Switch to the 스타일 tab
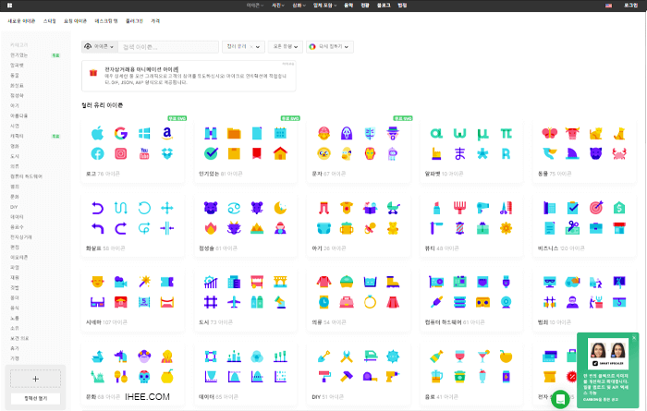The width and height of the screenshot is (647, 411). coord(50,21)
